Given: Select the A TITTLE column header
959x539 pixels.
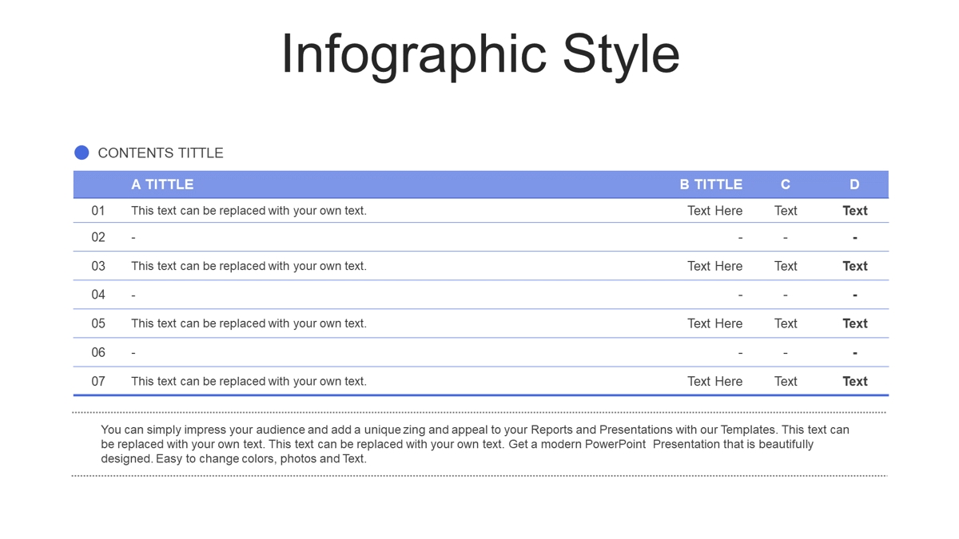Looking at the screenshot, I should [162, 184].
